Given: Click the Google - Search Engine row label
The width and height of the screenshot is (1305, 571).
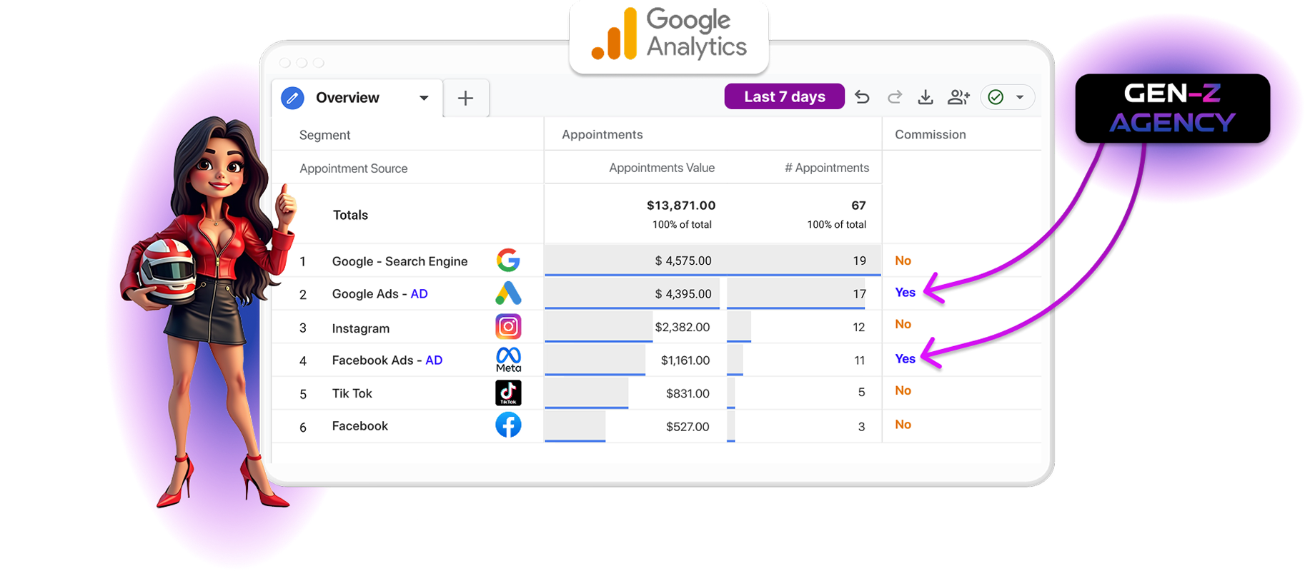Looking at the screenshot, I should point(400,261).
